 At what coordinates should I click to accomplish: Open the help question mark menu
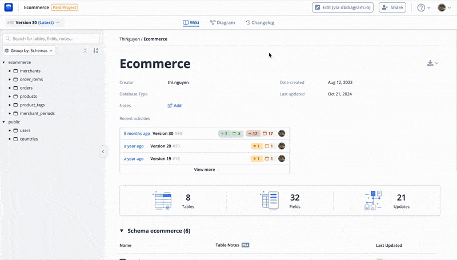tap(424, 7)
